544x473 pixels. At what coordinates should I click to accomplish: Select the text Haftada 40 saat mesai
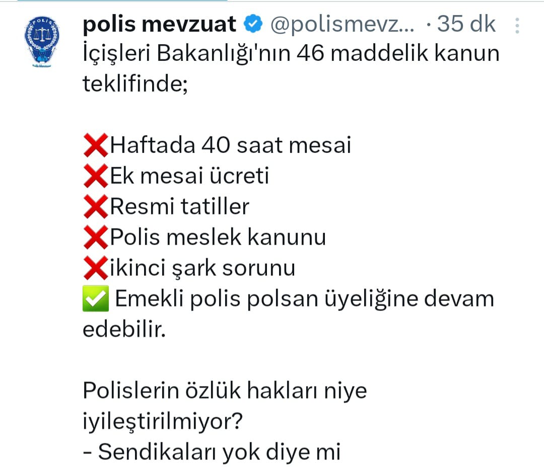tap(231, 145)
